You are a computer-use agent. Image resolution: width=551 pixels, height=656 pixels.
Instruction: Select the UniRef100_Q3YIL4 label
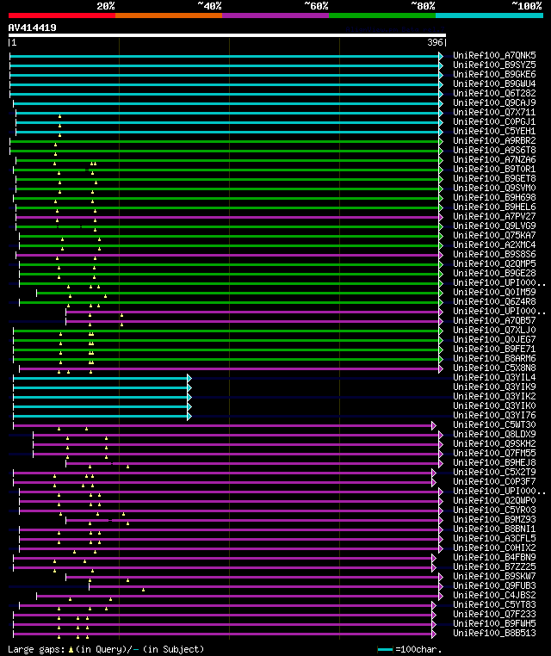pyautogui.click(x=494, y=377)
